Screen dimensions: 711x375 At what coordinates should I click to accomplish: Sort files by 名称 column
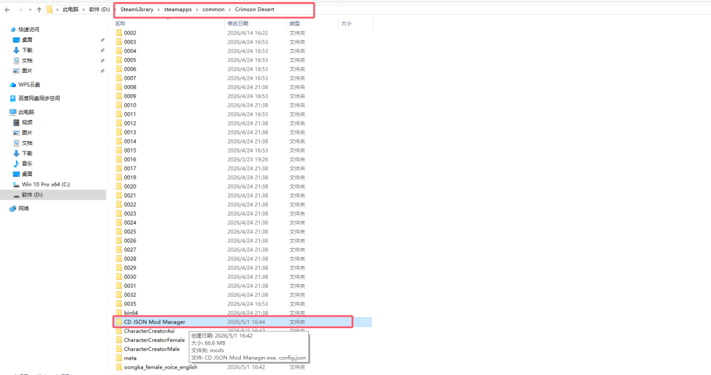click(120, 24)
